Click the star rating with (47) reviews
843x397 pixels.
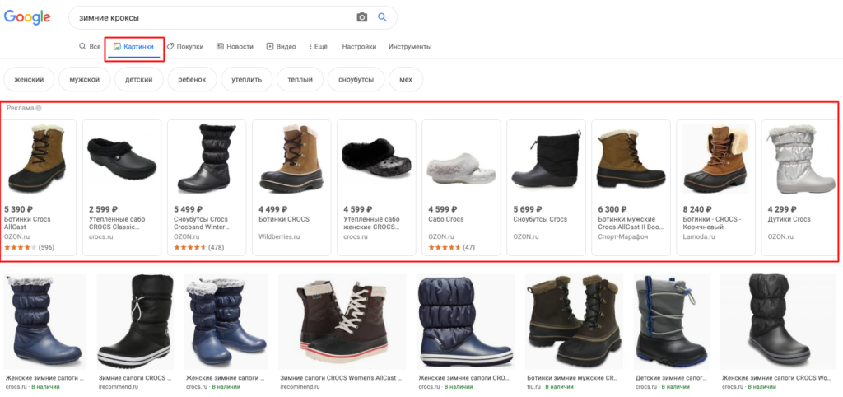tap(452, 247)
